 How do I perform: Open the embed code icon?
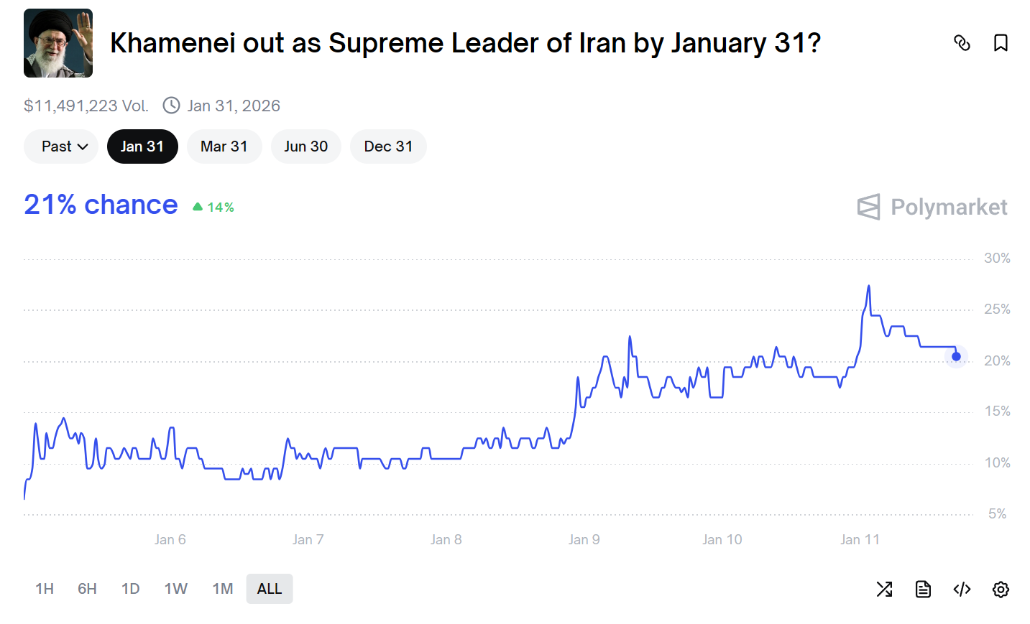point(962,590)
